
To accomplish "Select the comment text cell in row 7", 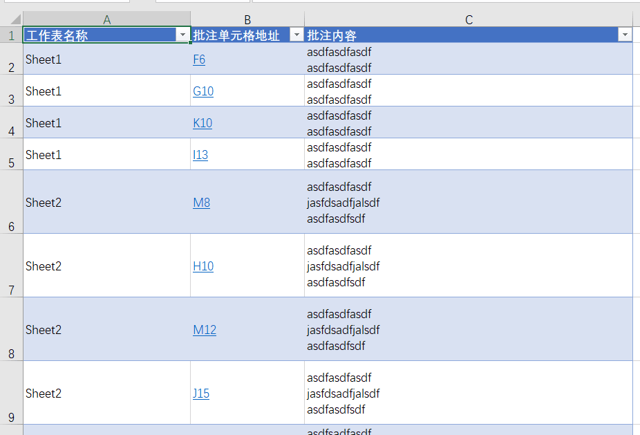I will tap(469, 266).
